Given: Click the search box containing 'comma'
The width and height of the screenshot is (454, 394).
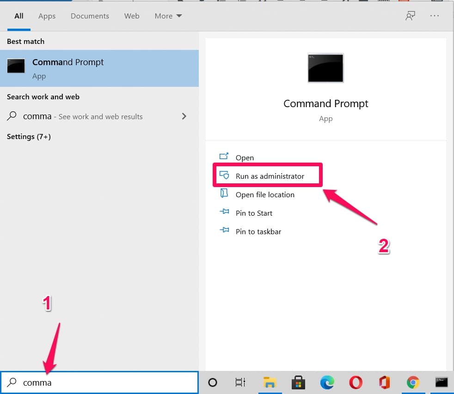Looking at the screenshot, I should coord(99,382).
